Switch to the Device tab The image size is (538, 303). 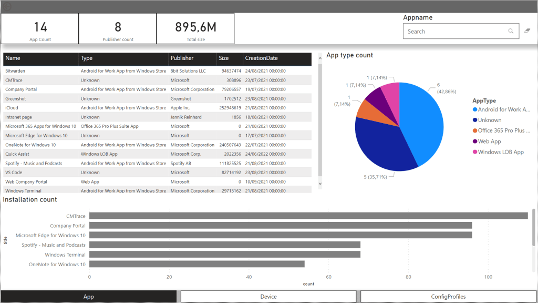point(268,297)
